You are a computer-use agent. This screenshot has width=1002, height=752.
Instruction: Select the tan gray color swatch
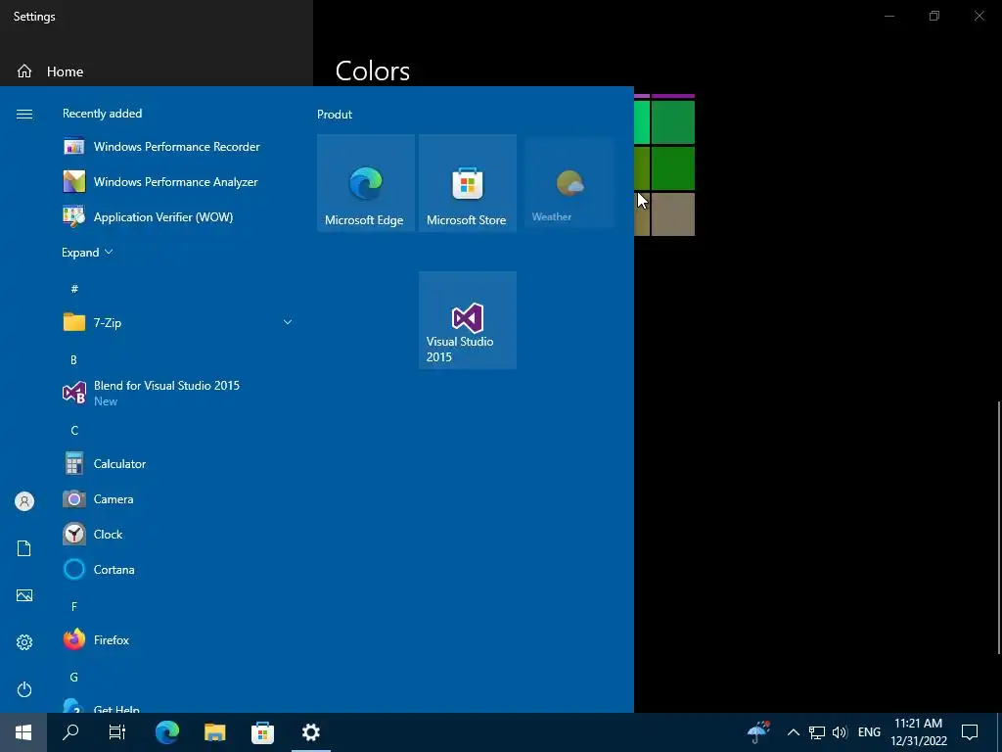click(673, 214)
